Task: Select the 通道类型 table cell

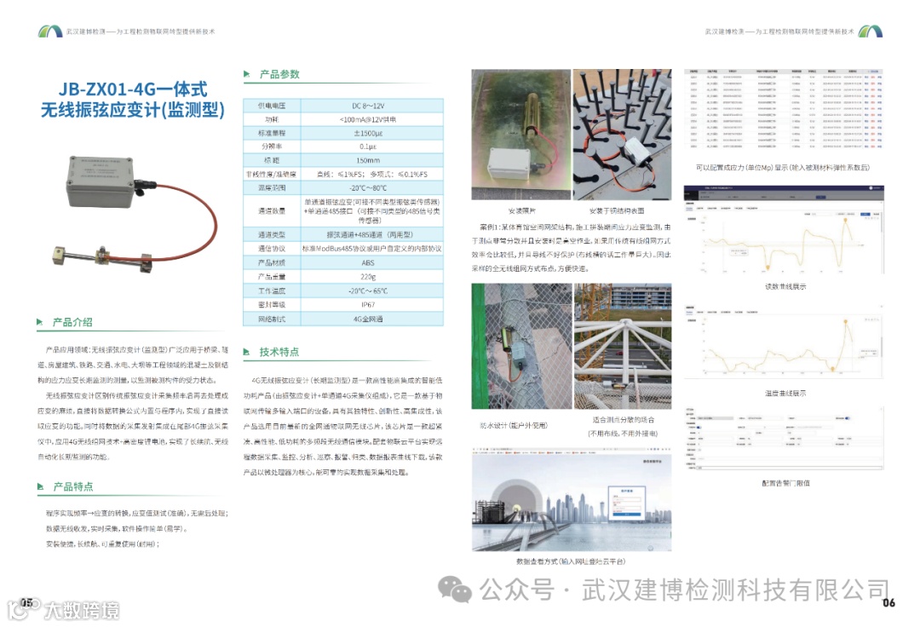Action: pos(272,234)
